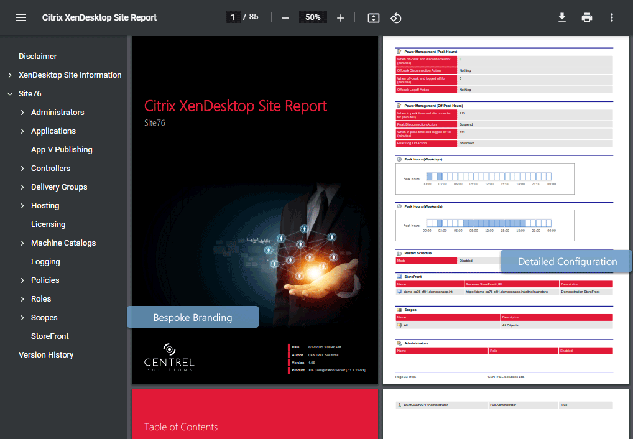The width and height of the screenshot is (633, 439).
Task: Print the document
Action: 587,17
